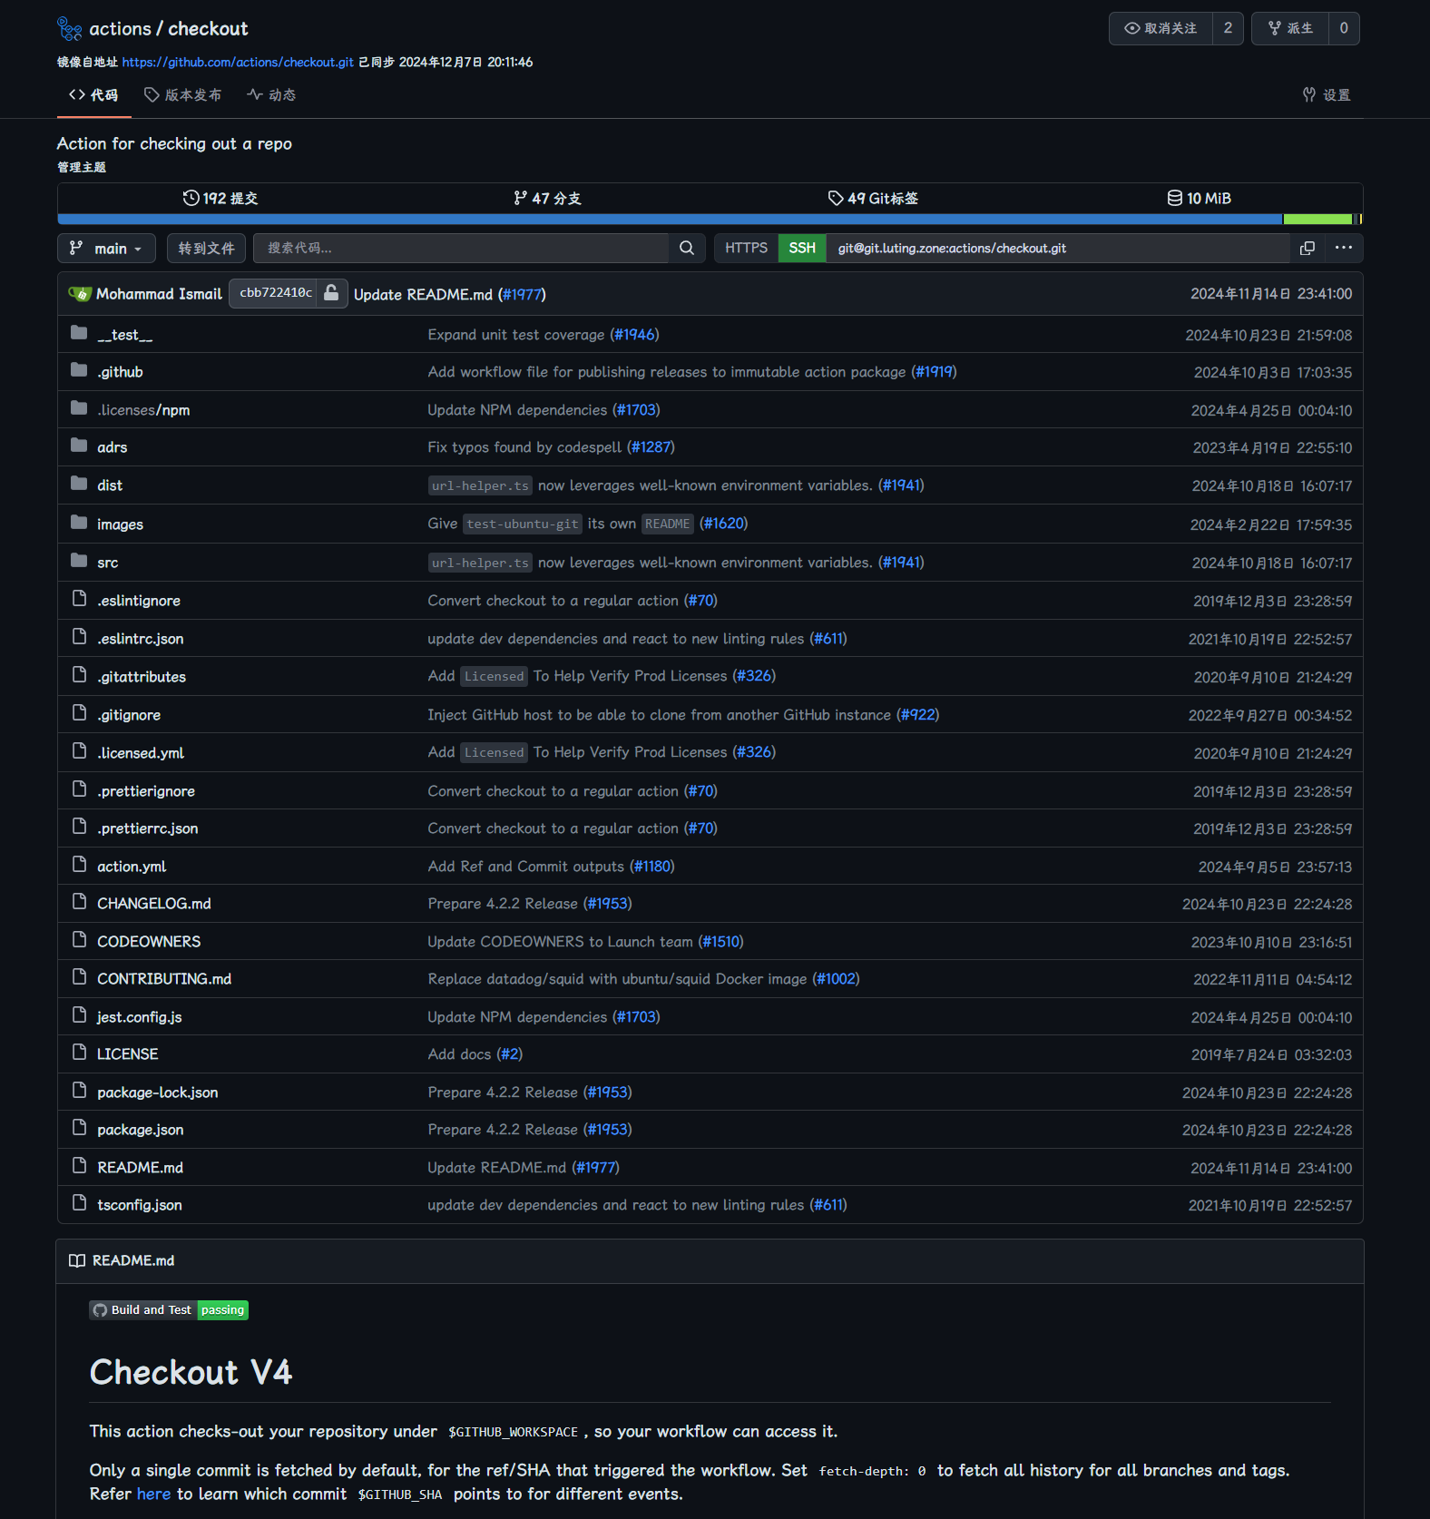The image size is (1430, 1519).
Task: Click the README.md book icon header
Action: point(77,1260)
